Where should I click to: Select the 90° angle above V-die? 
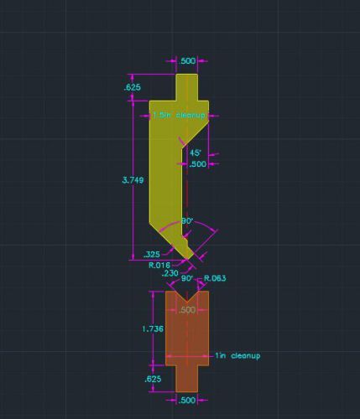187,278
